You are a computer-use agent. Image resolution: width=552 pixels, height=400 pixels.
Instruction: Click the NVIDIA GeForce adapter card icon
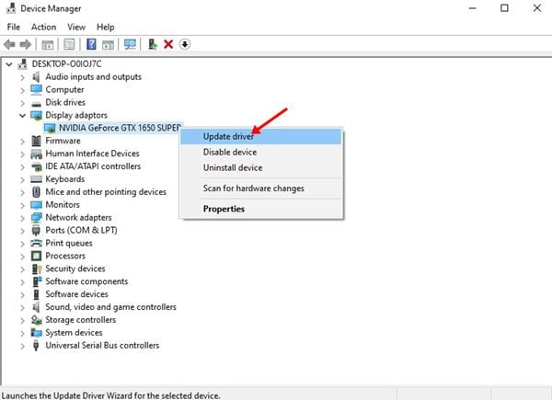[x=50, y=128]
